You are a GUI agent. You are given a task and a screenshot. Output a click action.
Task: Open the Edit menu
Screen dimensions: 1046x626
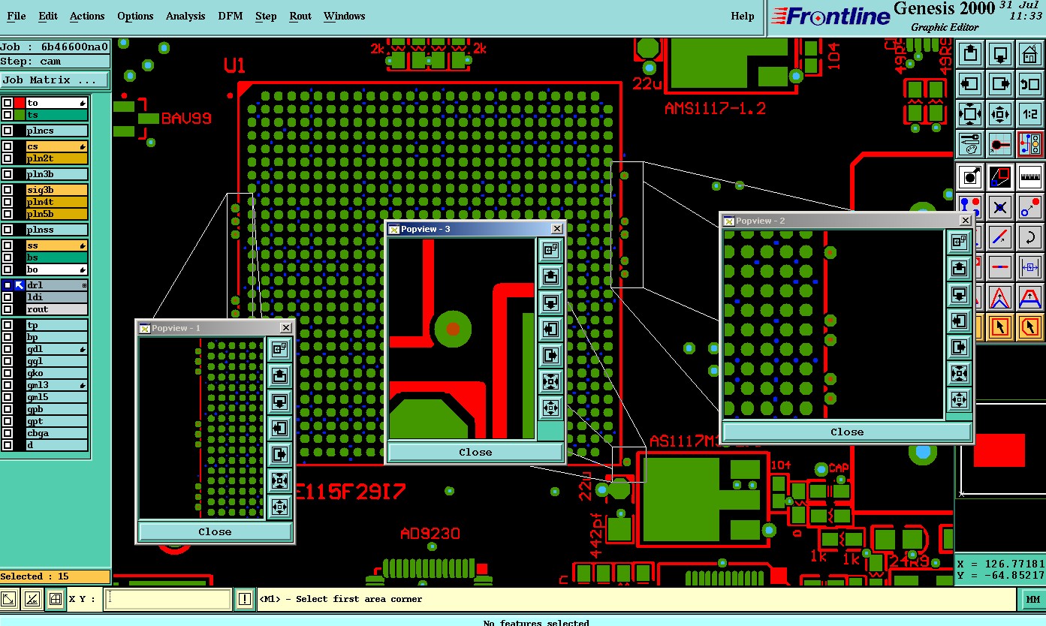click(48, 16)
